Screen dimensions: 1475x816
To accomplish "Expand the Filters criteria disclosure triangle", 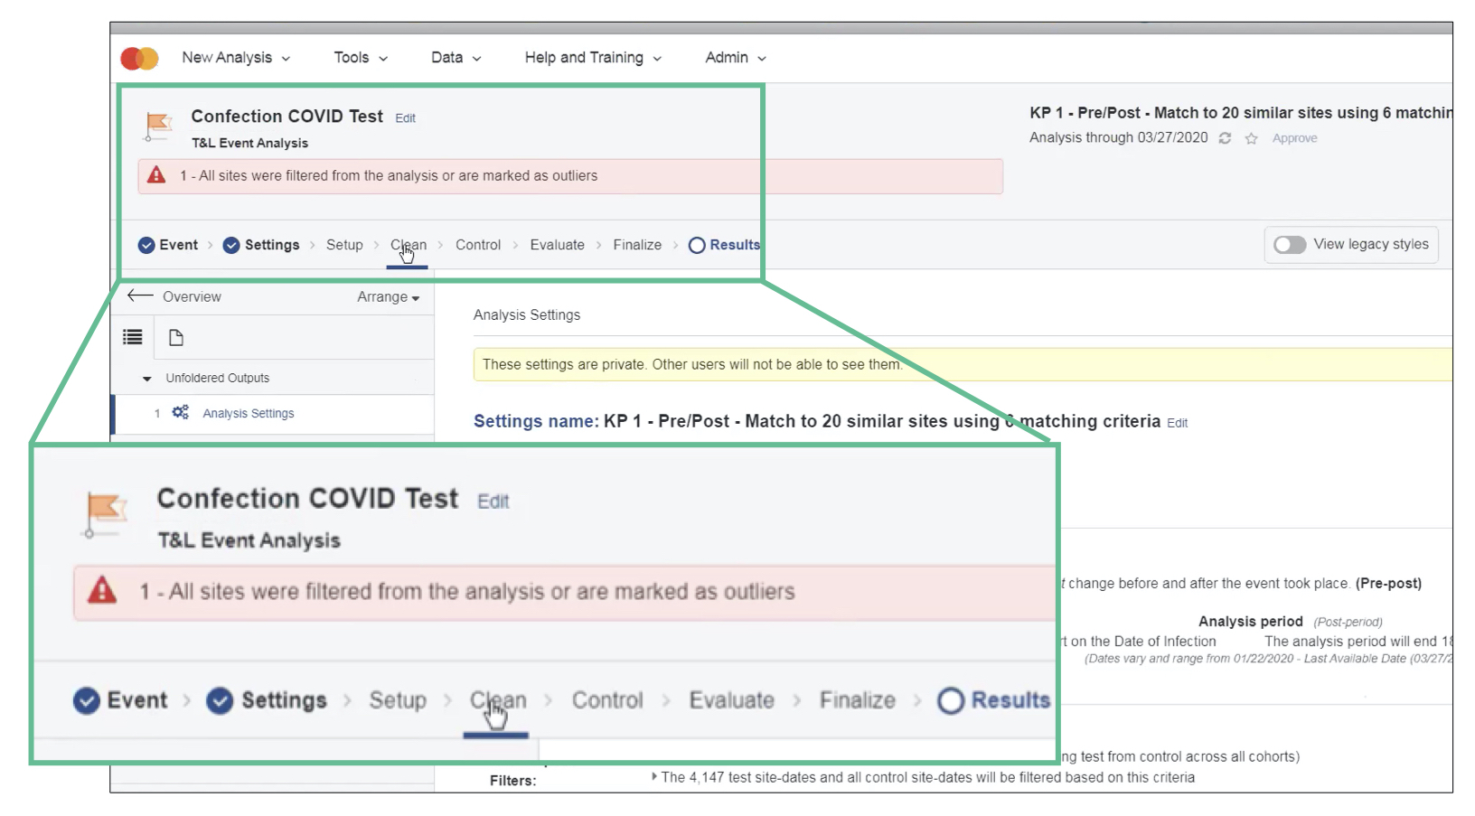I will coord(653,776).
